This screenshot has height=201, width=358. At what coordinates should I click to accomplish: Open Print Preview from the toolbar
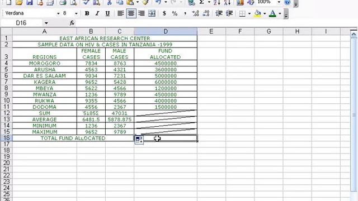click(x=73, y=2)
